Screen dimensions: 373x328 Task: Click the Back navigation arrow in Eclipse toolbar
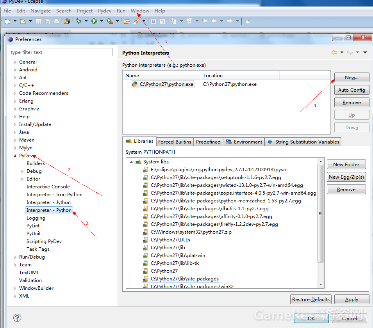pos(214,21)
